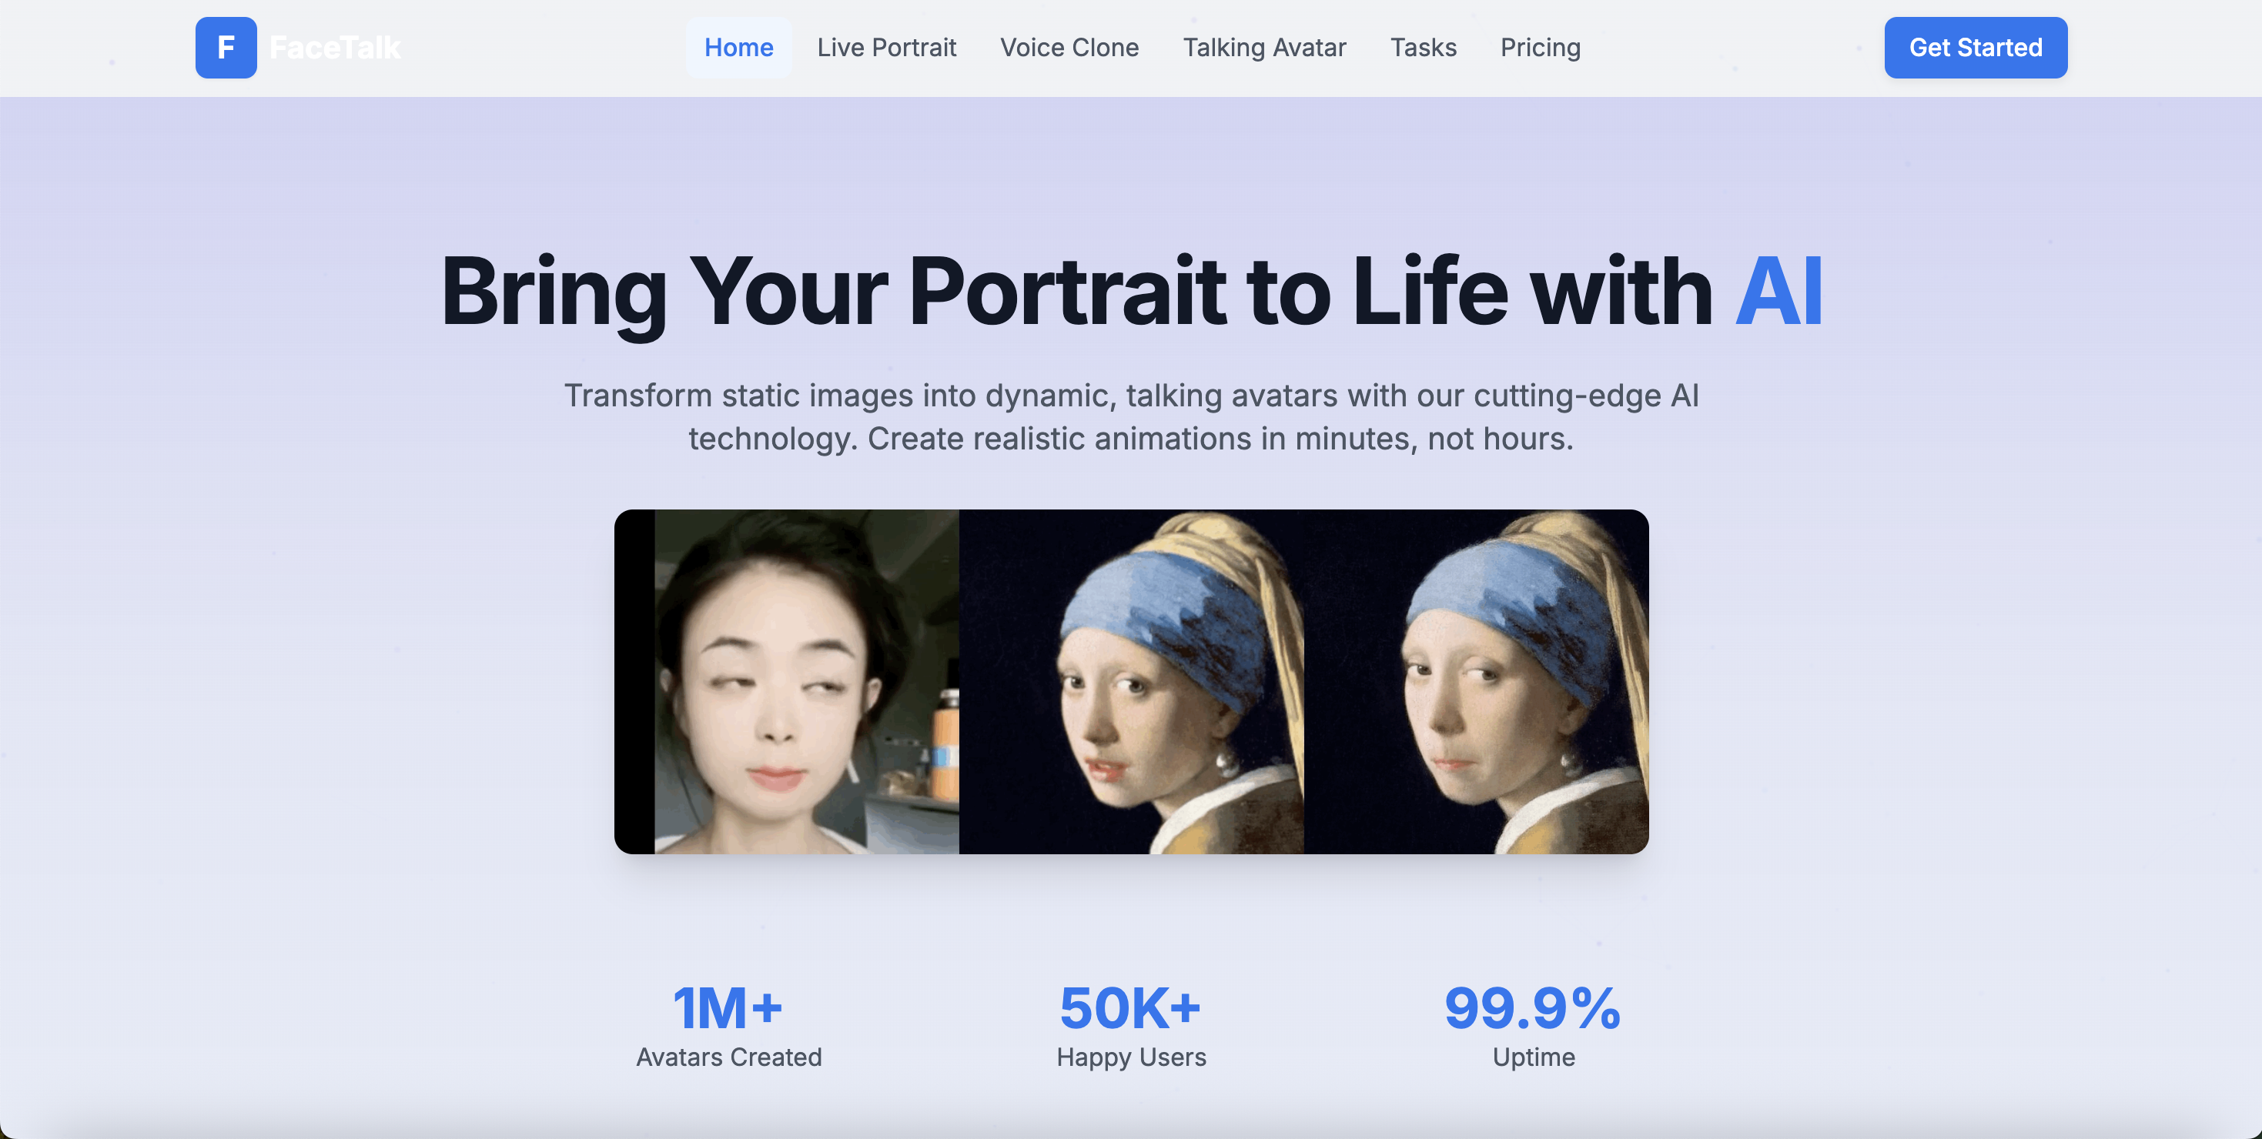
Task: Click the 1M+ Avatars Created stat
Action: coord(728,1009)
